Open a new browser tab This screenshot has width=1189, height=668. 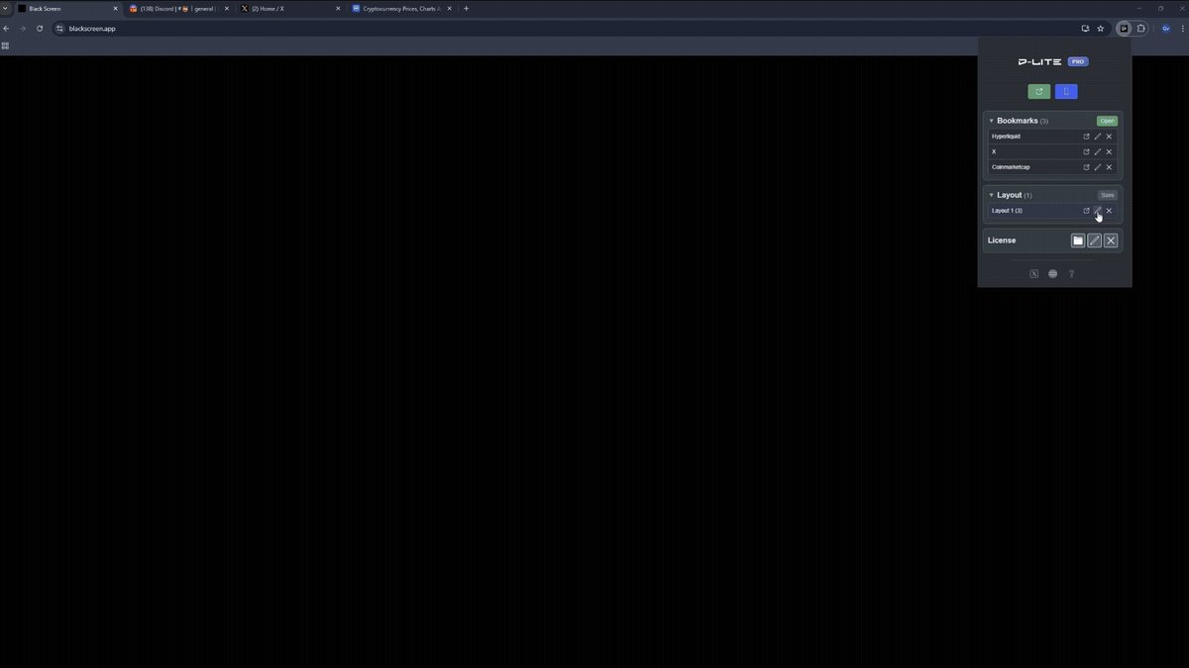467,8
